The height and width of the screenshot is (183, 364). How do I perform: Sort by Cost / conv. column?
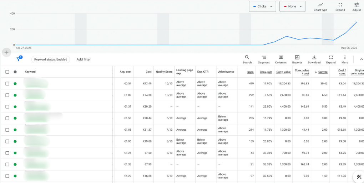[342, 72]
